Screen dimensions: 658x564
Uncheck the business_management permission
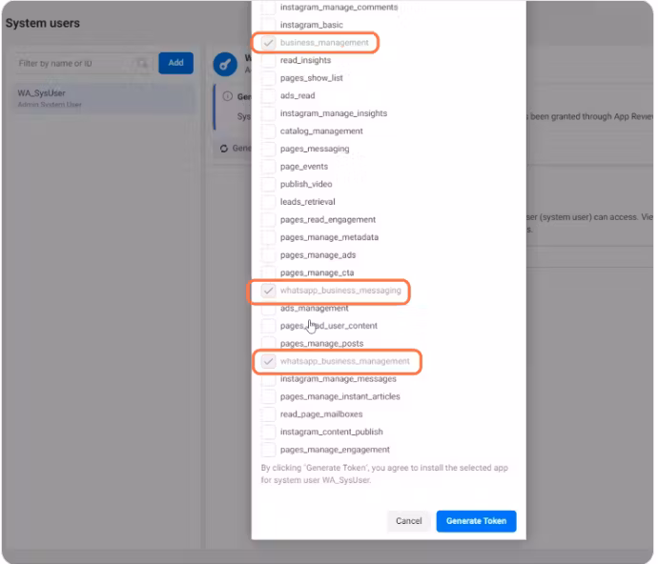click(269, 43)
